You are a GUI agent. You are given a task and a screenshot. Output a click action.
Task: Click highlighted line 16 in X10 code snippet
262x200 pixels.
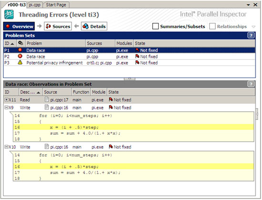point(133,167)
